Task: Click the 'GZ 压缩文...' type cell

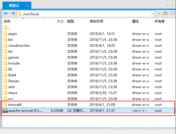Action: [76, 111]
